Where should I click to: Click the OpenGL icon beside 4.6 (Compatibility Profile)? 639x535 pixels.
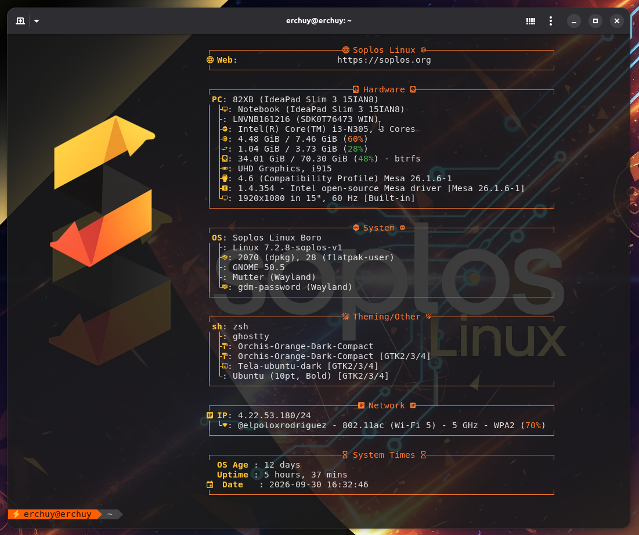(x=225, y=178)
